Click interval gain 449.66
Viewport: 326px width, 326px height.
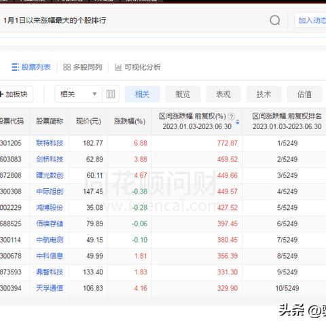click(228, 175)
